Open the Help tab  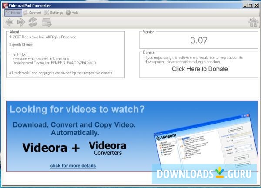72,13
